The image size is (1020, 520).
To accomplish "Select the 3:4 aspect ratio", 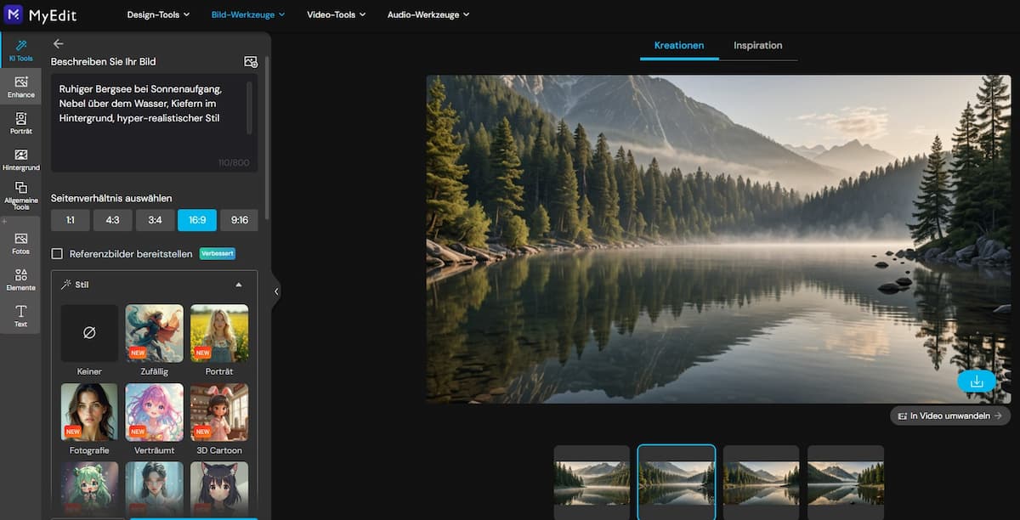I will coord(155,220).
